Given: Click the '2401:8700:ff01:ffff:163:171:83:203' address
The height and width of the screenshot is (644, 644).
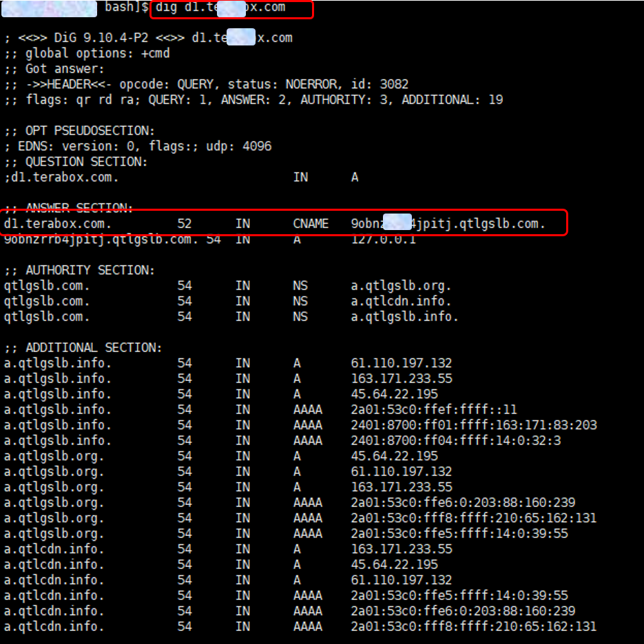Looking at the screenshot, I should (474, 425).
